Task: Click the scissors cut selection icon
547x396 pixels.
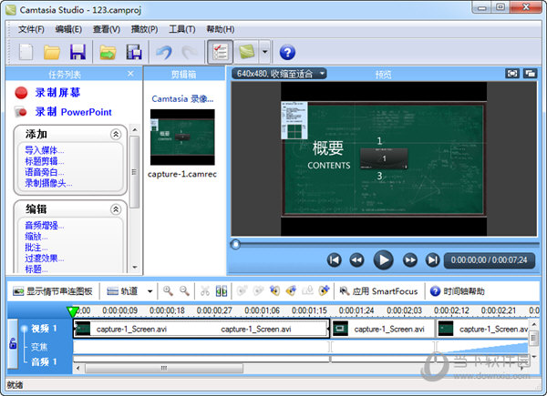Action: pyautogui.click(x=205, y=291)
